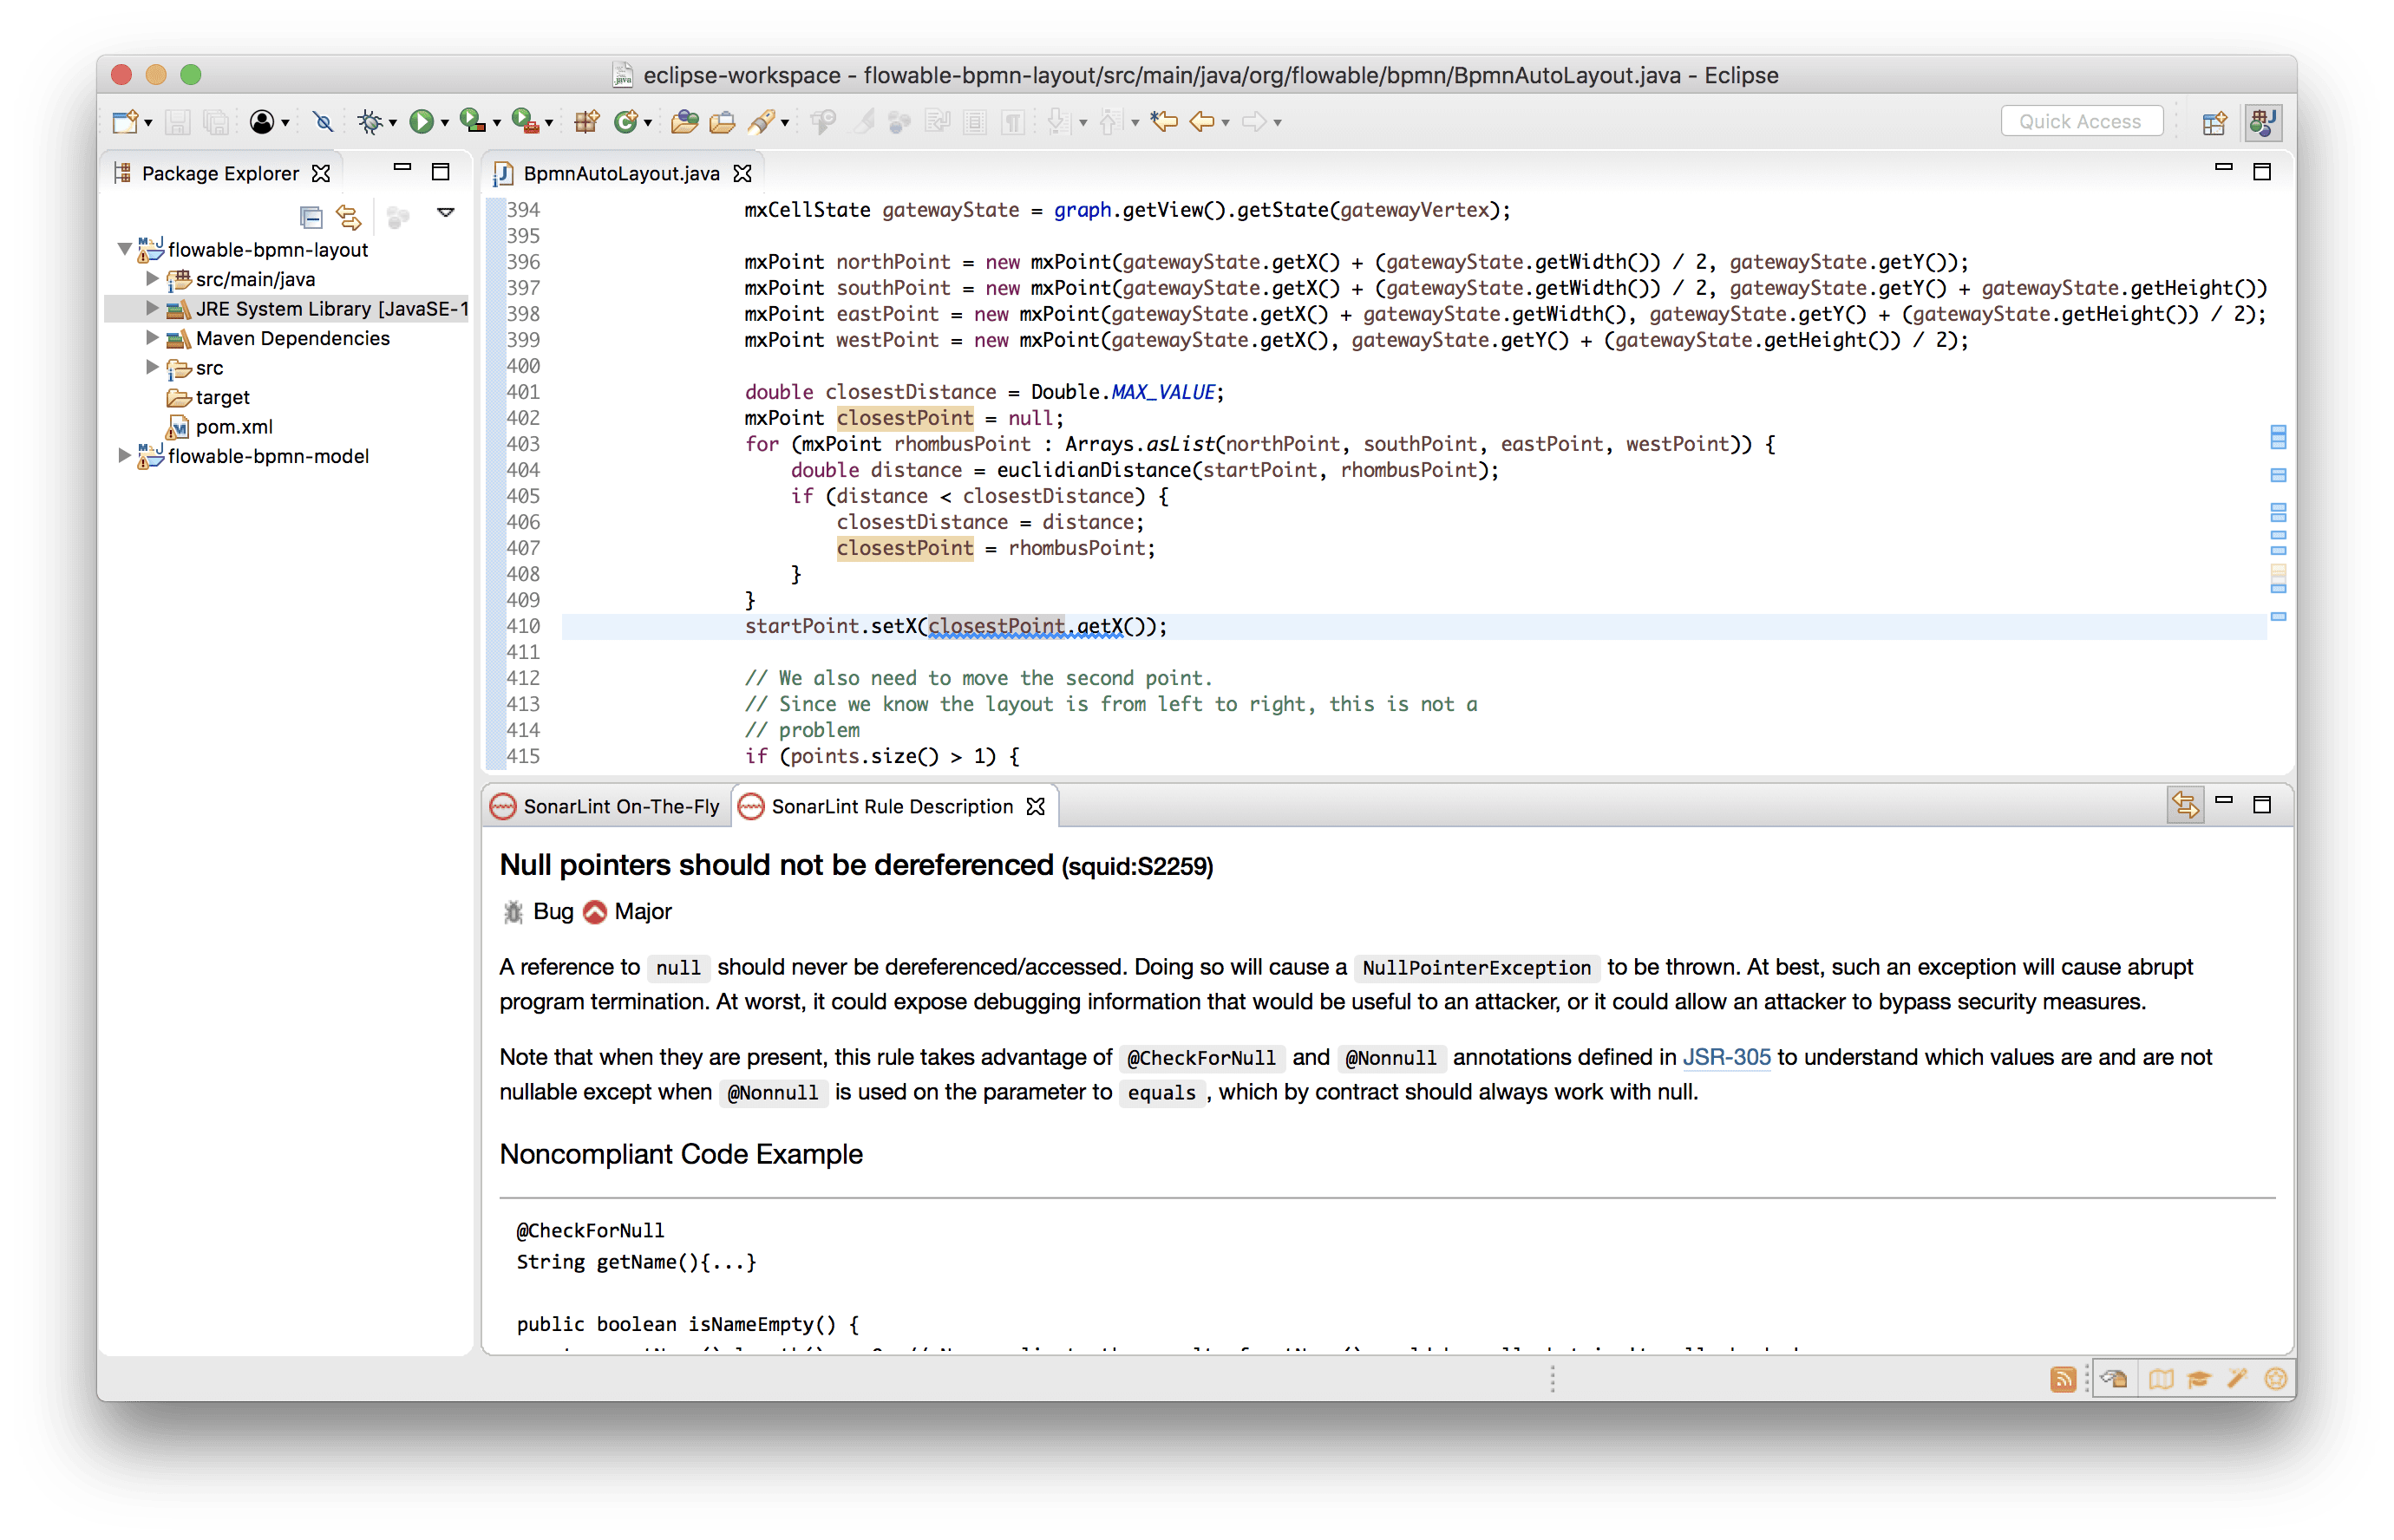This screenshot has width=2394, height=1540.
Task: Expand the JRE System Library node
Action: click(152, 308)
